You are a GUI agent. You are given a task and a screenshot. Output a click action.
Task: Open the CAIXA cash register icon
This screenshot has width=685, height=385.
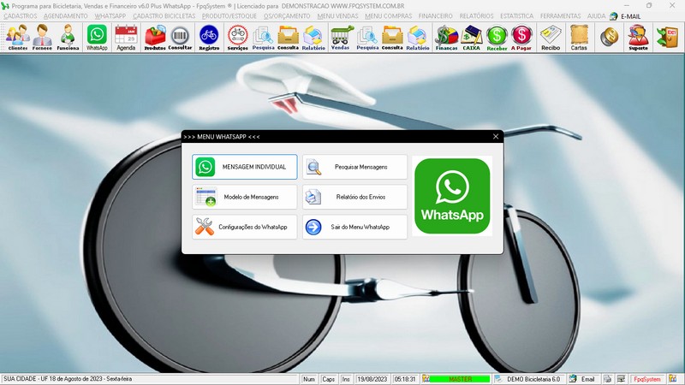click(x=471, y=37)
